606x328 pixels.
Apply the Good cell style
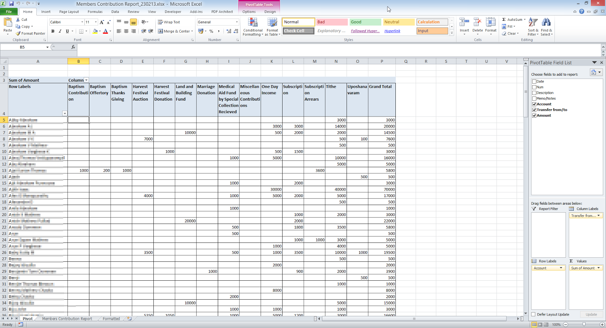tap(365, 22)
